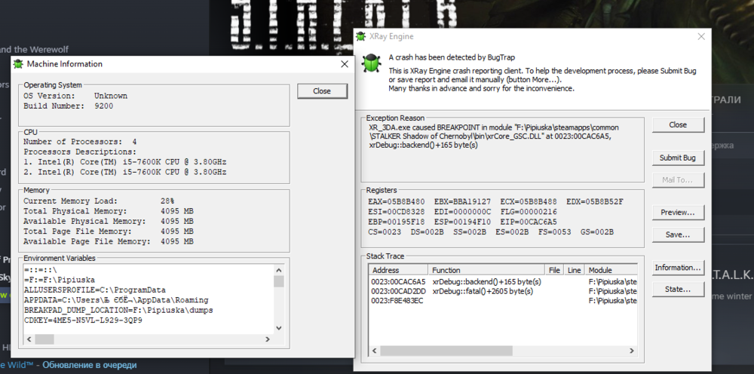
Task: Save the crash report with Save...
Action: coord(678,235)
